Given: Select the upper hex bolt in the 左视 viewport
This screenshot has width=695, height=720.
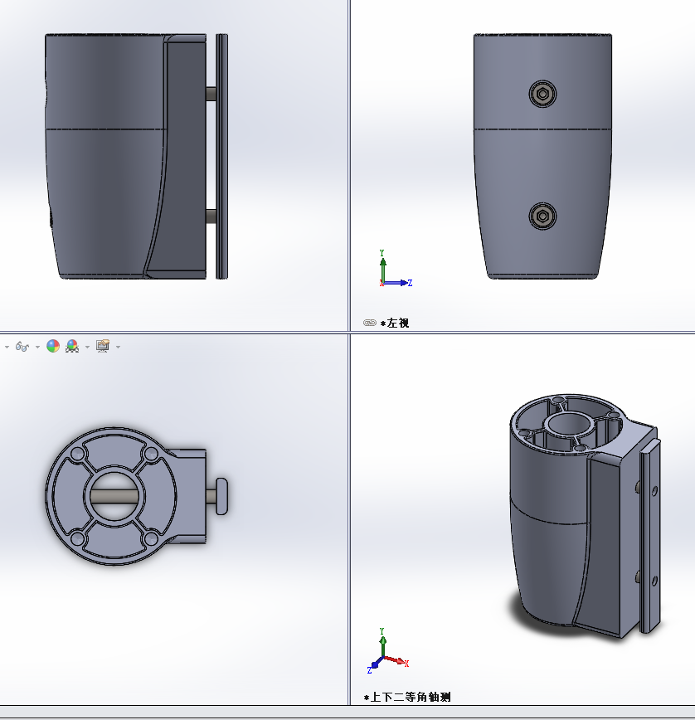Looking at the screenshot, I should click(542, 94).
